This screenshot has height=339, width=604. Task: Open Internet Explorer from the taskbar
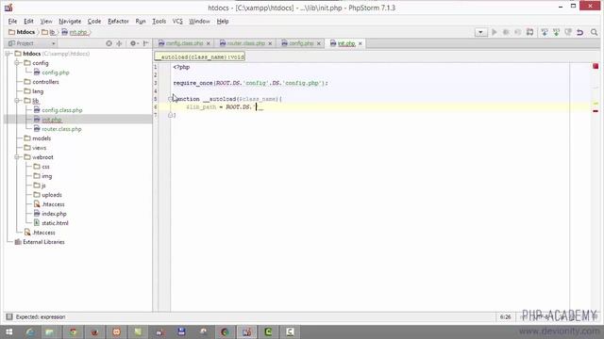(30, 331)
